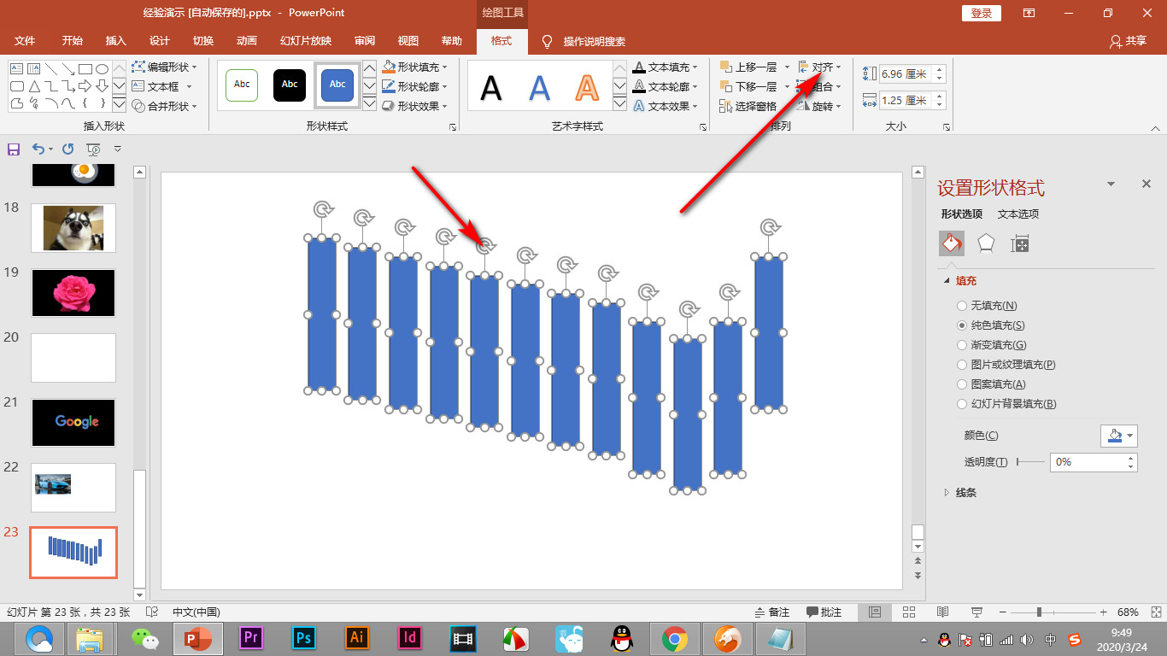Open WeChat from the taskbar
1167x656 pixels.
pos(144,637)
